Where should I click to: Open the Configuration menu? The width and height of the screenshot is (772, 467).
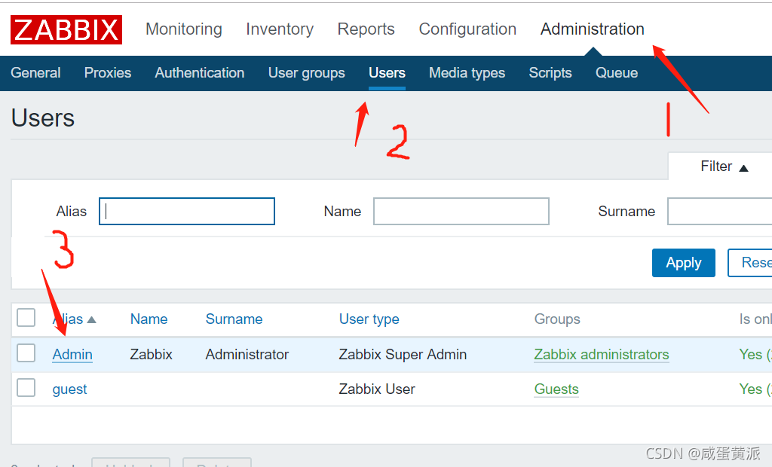pyautogui.click(x=467, y=29)
